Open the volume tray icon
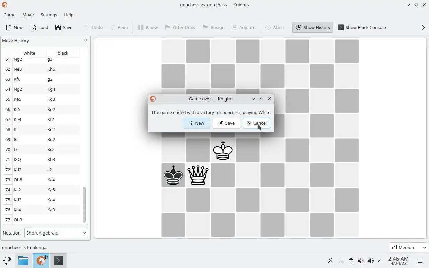The height and width of the screenshot is (268, 429). 371,261
